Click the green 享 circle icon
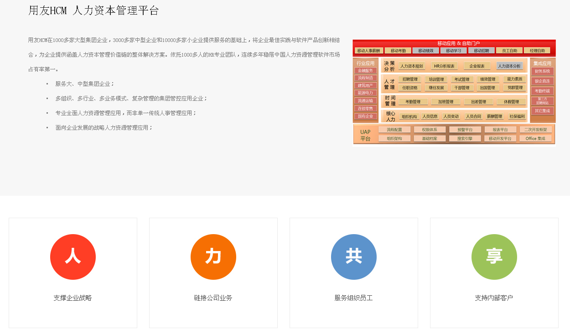 [x=494, y=257]
